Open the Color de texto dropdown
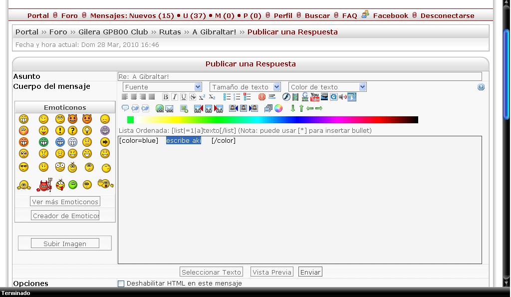The image size is (511, 297). point(327,87)
